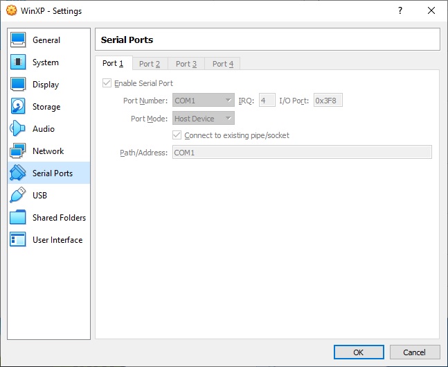Switch to the Port 3 tab
The width and height of the screenshot is (448, 367).
(x=186, y=64)
